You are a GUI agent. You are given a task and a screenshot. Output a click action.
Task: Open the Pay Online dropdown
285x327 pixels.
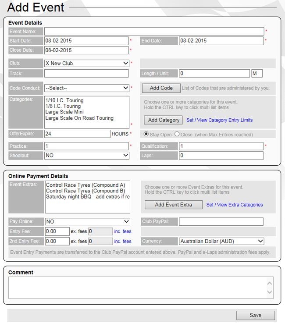click(88, 221)
